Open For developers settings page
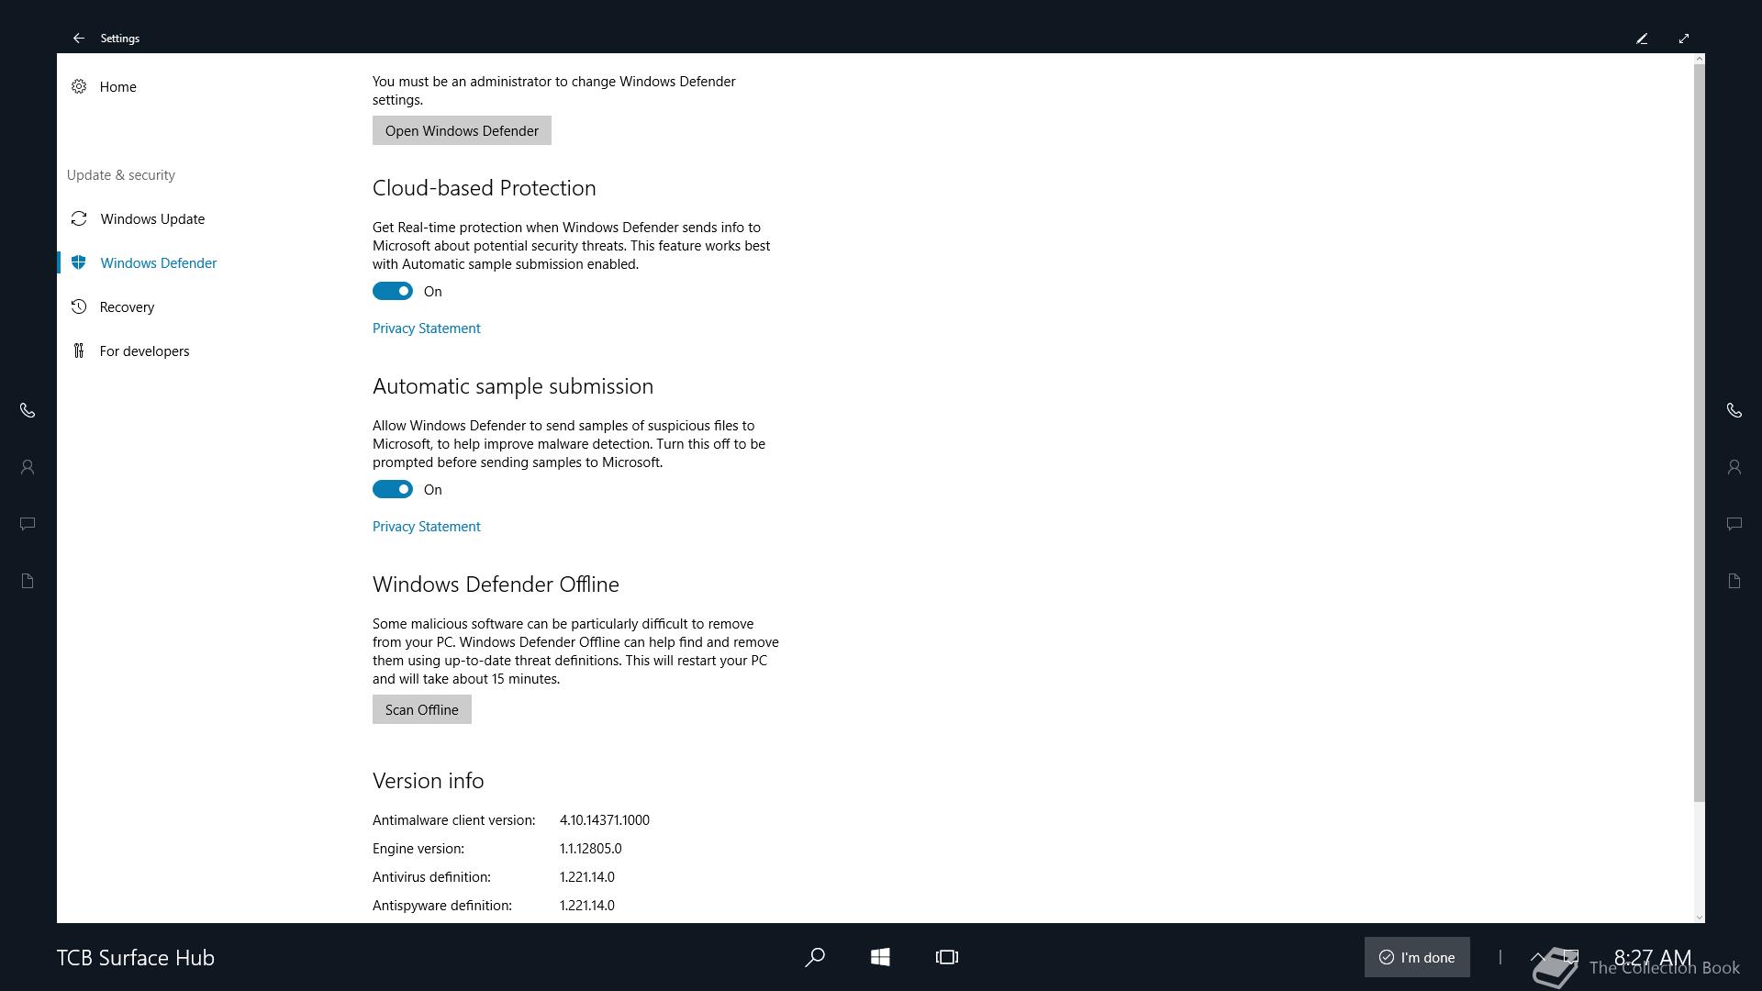Screen dimensions: 1762x991 pyautogui.click(x=144, y=351)
